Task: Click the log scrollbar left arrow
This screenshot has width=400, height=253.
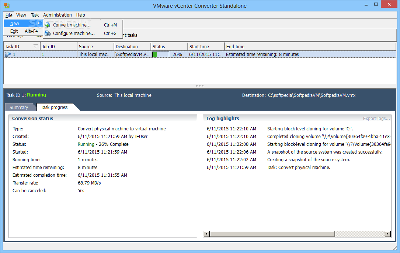Action: click(x=207, y=234)
